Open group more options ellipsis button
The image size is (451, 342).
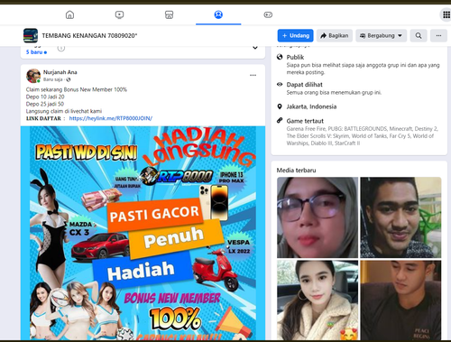(438, 35)
